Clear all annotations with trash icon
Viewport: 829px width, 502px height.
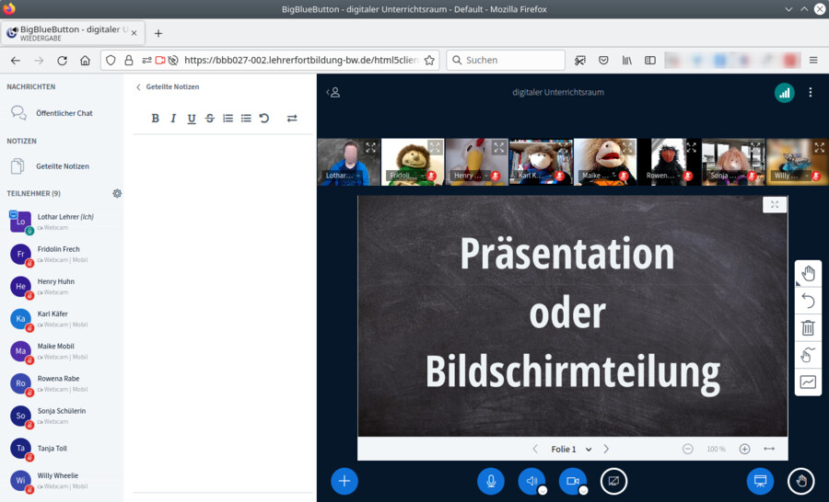pos(808,327)
